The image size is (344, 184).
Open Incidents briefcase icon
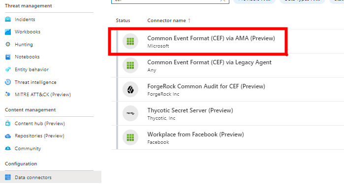(x=8, y=20)
